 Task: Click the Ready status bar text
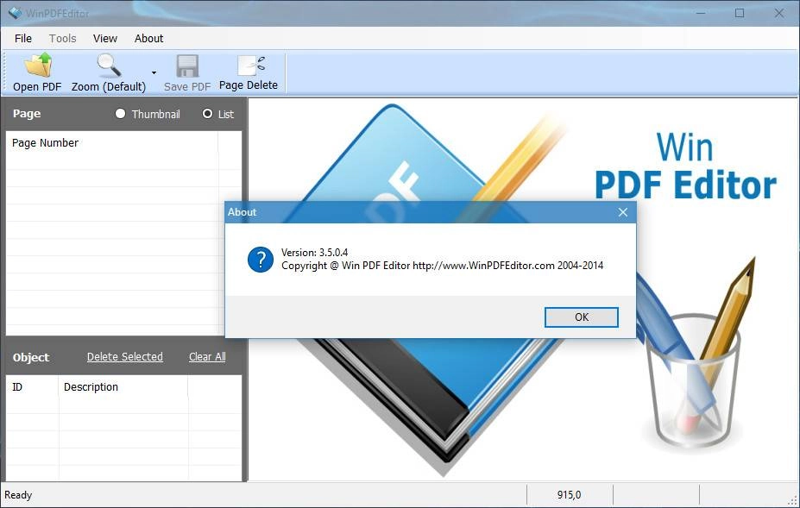tap(18, 495)
